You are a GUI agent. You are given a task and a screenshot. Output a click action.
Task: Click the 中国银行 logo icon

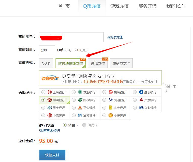click(50, 100)
